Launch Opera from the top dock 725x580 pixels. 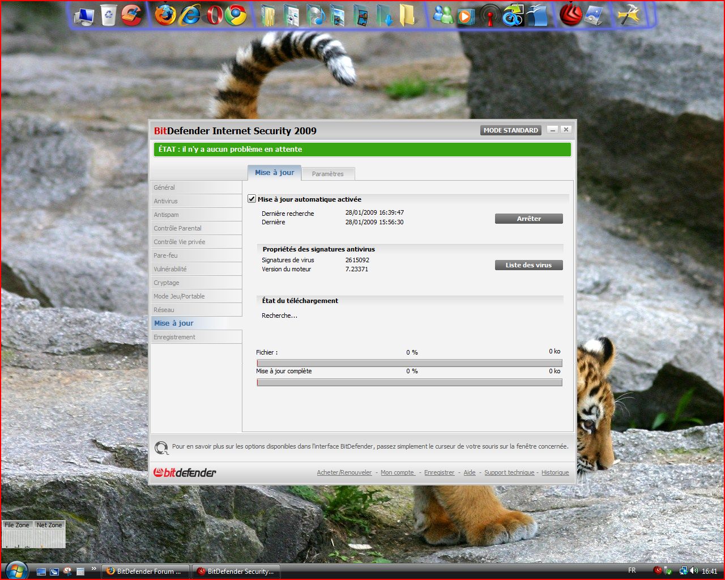coord(214,15)
